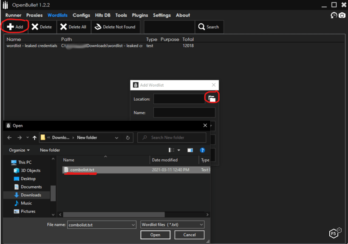Click the Open dialog help question mark icon
This screenshot has height=244, width=348.
202,150
